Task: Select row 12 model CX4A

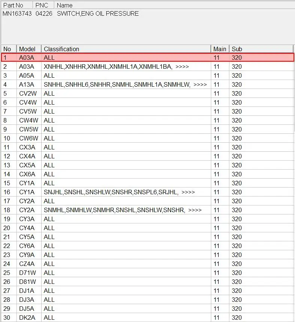Action: tap(27, 156)
